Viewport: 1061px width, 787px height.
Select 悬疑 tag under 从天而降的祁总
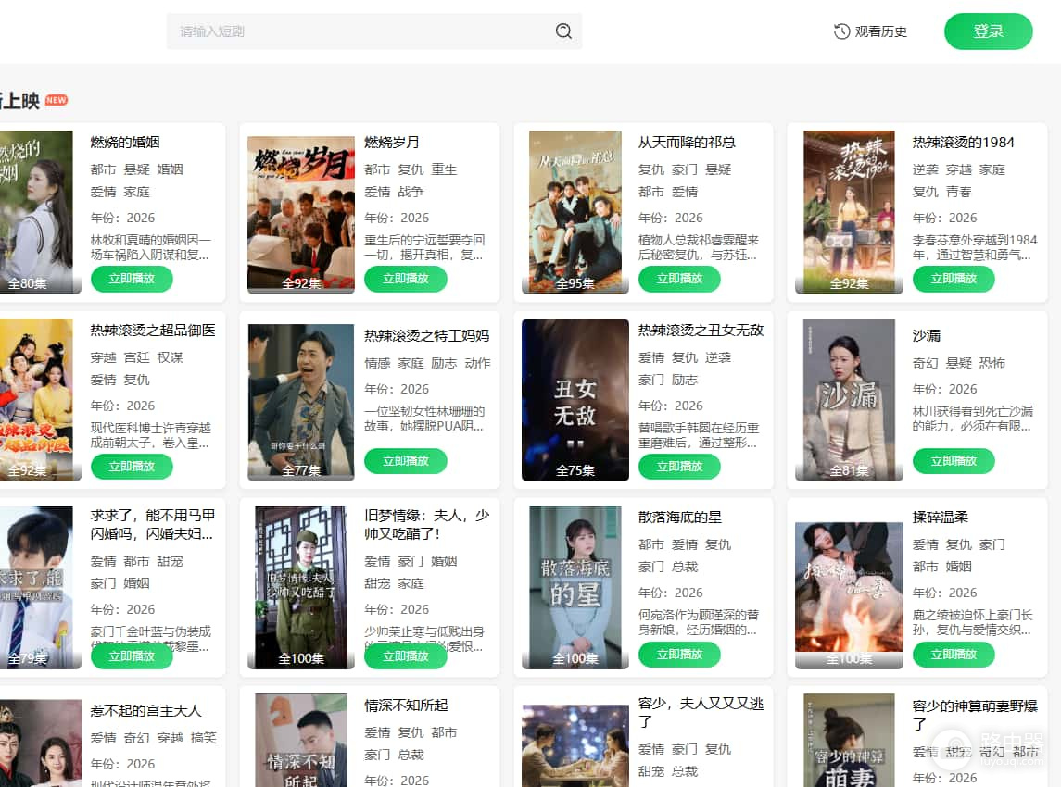(x=718, y=169)
